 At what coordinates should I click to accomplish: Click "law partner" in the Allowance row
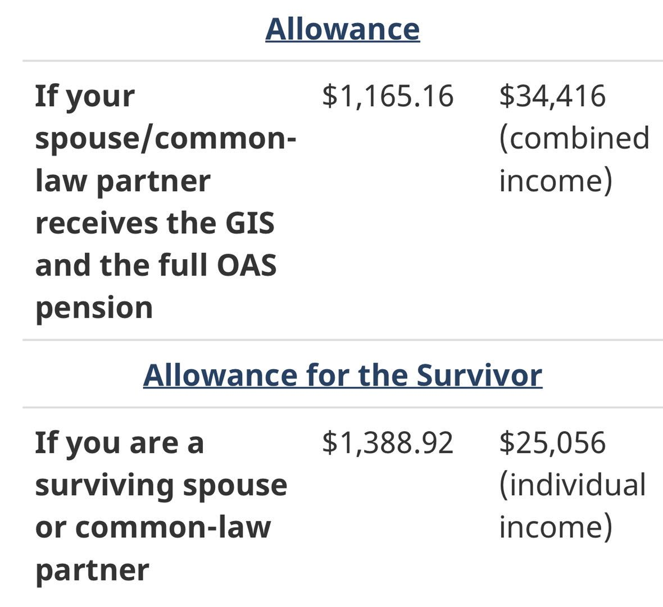122,181
